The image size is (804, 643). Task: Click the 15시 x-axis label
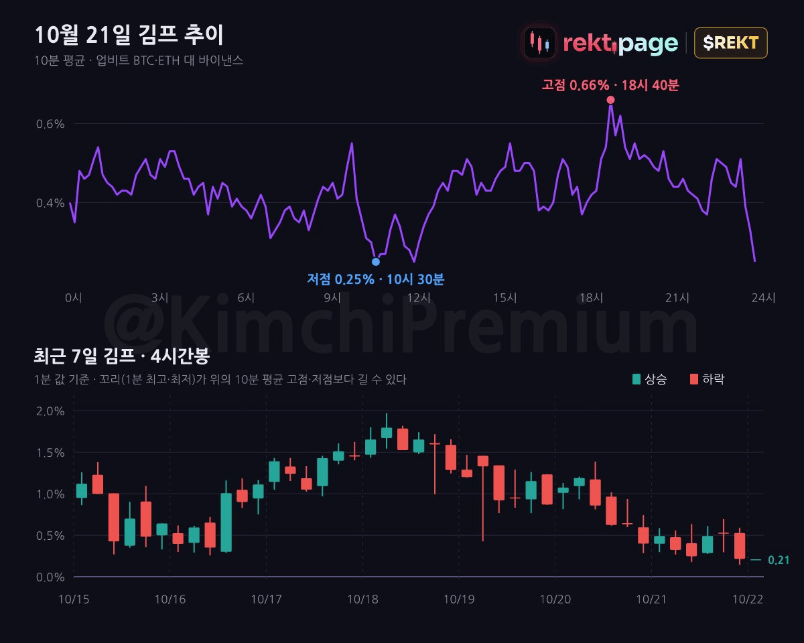[x=505, y=298]
